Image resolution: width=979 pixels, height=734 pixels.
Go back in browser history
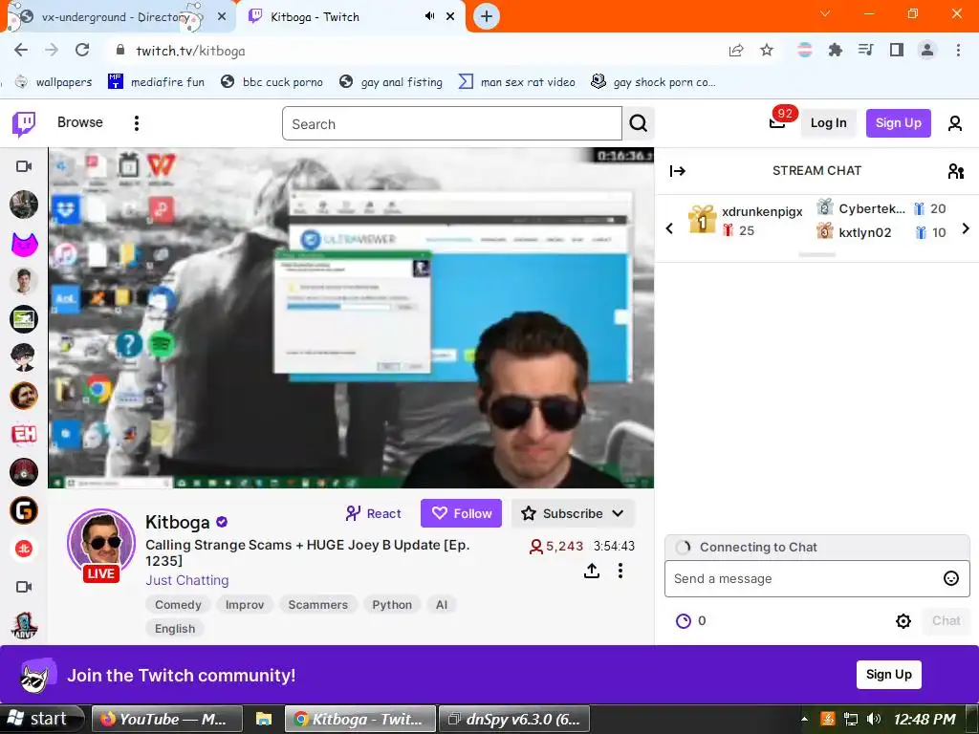pyautogui.click(x=21, y=50)
